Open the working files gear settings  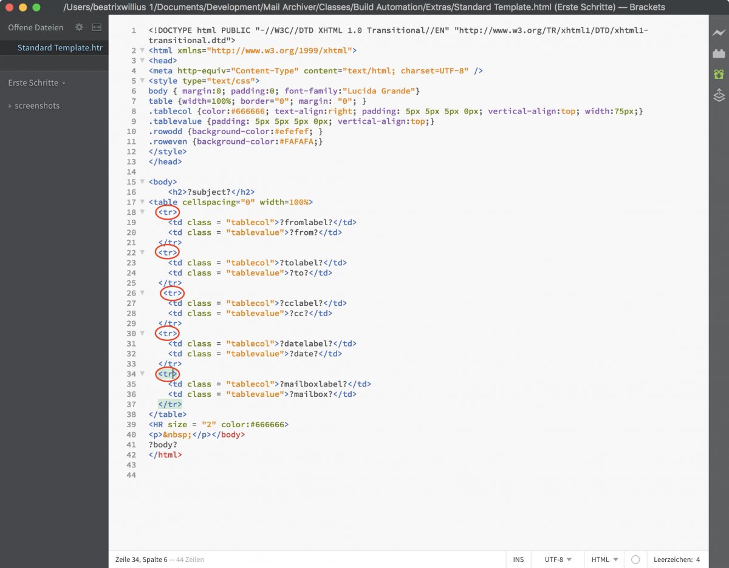click(x=79, y=27)
